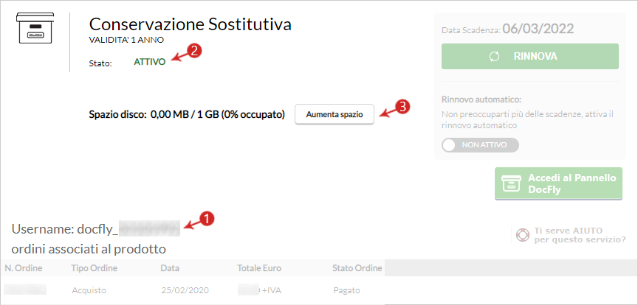
Task: Click the lifebuoy help icon
Action: [x=523, y=235]
